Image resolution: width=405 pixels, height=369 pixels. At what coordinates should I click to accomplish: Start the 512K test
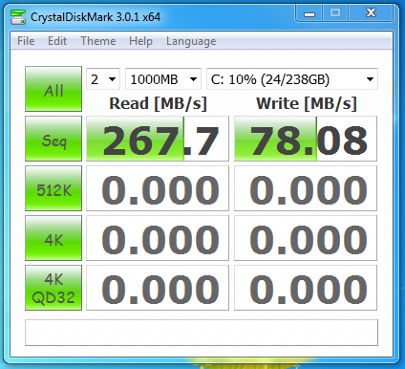[x=53, y=188]
